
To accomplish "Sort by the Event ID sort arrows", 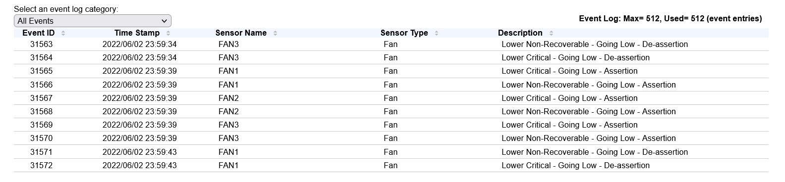I will (x=63, y=33).
